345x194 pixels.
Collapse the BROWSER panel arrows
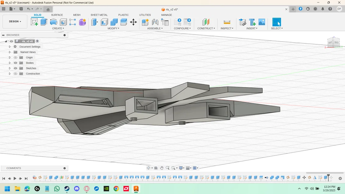coord(3,35)
